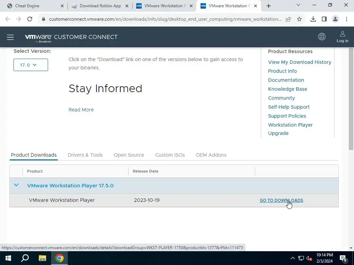Switch to first VMware Workstation tab

coord(164,6)
